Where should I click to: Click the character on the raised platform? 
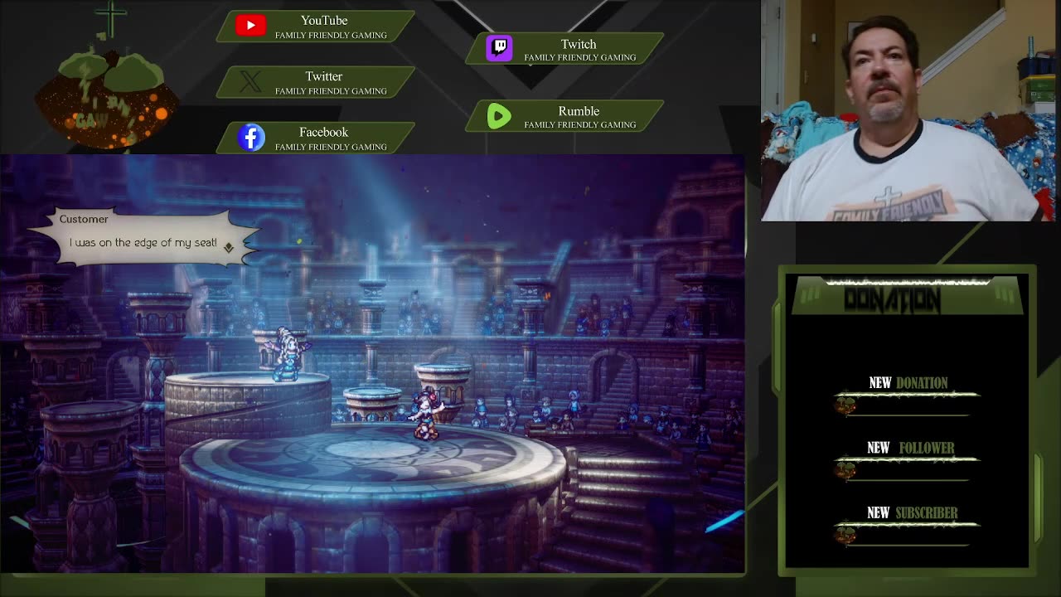pos(288,354)
